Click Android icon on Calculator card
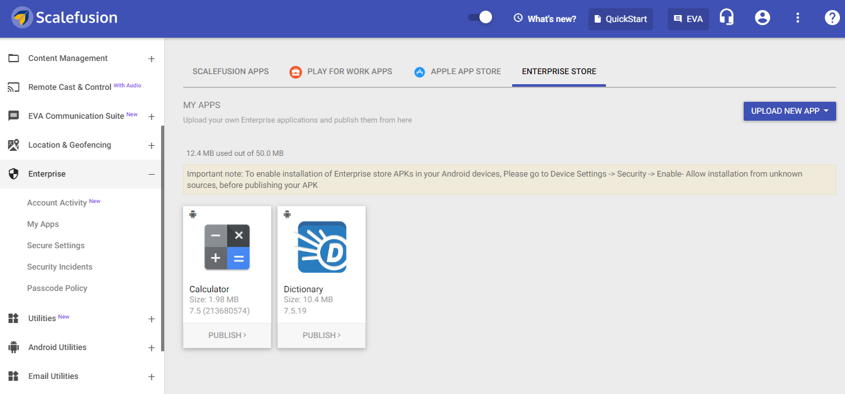The width and height of the screenshot is (845, 394). (193, 214)
